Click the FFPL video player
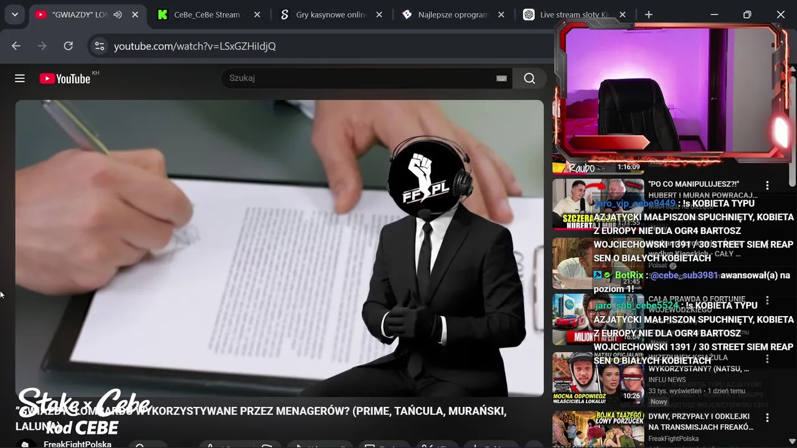 [x=280, y=248]
